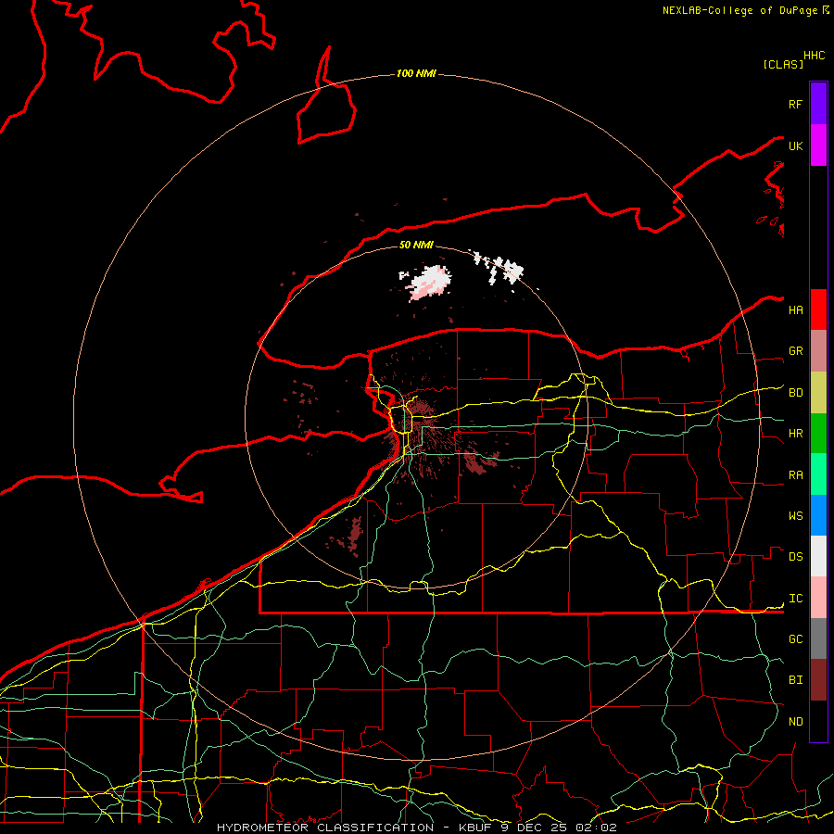Click the 100 NMI range ring label

click(x=416, y=73)
